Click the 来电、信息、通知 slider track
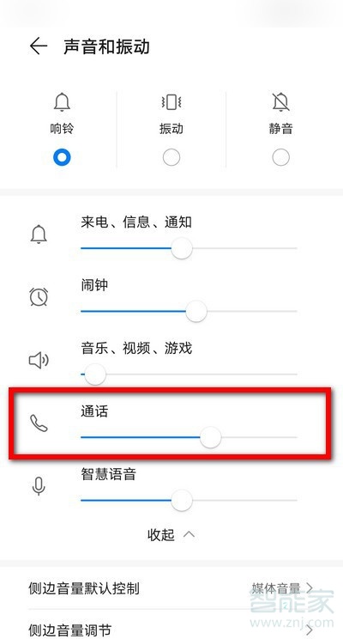Screen dimensions: 343x639 [189, 247]
